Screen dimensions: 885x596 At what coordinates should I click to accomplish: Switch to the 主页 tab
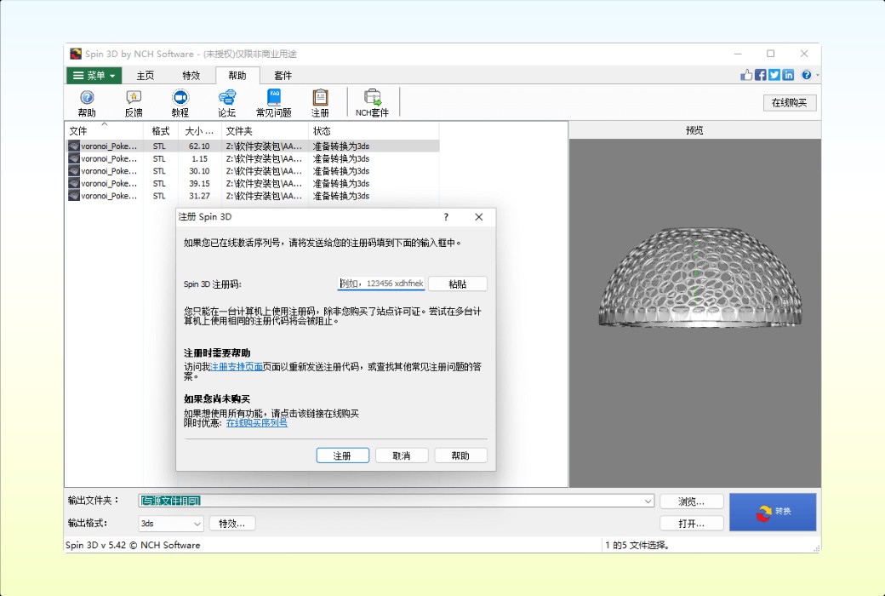tap(145, 75)
